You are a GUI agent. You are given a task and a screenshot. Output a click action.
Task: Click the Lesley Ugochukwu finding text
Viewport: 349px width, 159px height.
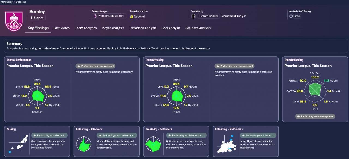point(258,144)
